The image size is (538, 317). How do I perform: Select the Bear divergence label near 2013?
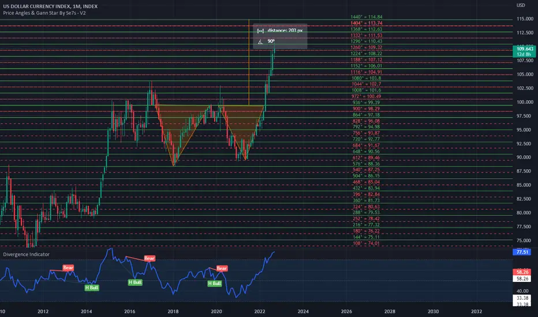coord(68,267)
